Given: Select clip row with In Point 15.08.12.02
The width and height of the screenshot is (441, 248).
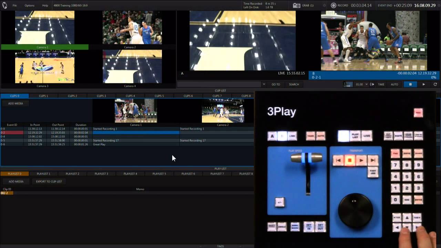Looking at the screenshot, I should coord(127,136).
